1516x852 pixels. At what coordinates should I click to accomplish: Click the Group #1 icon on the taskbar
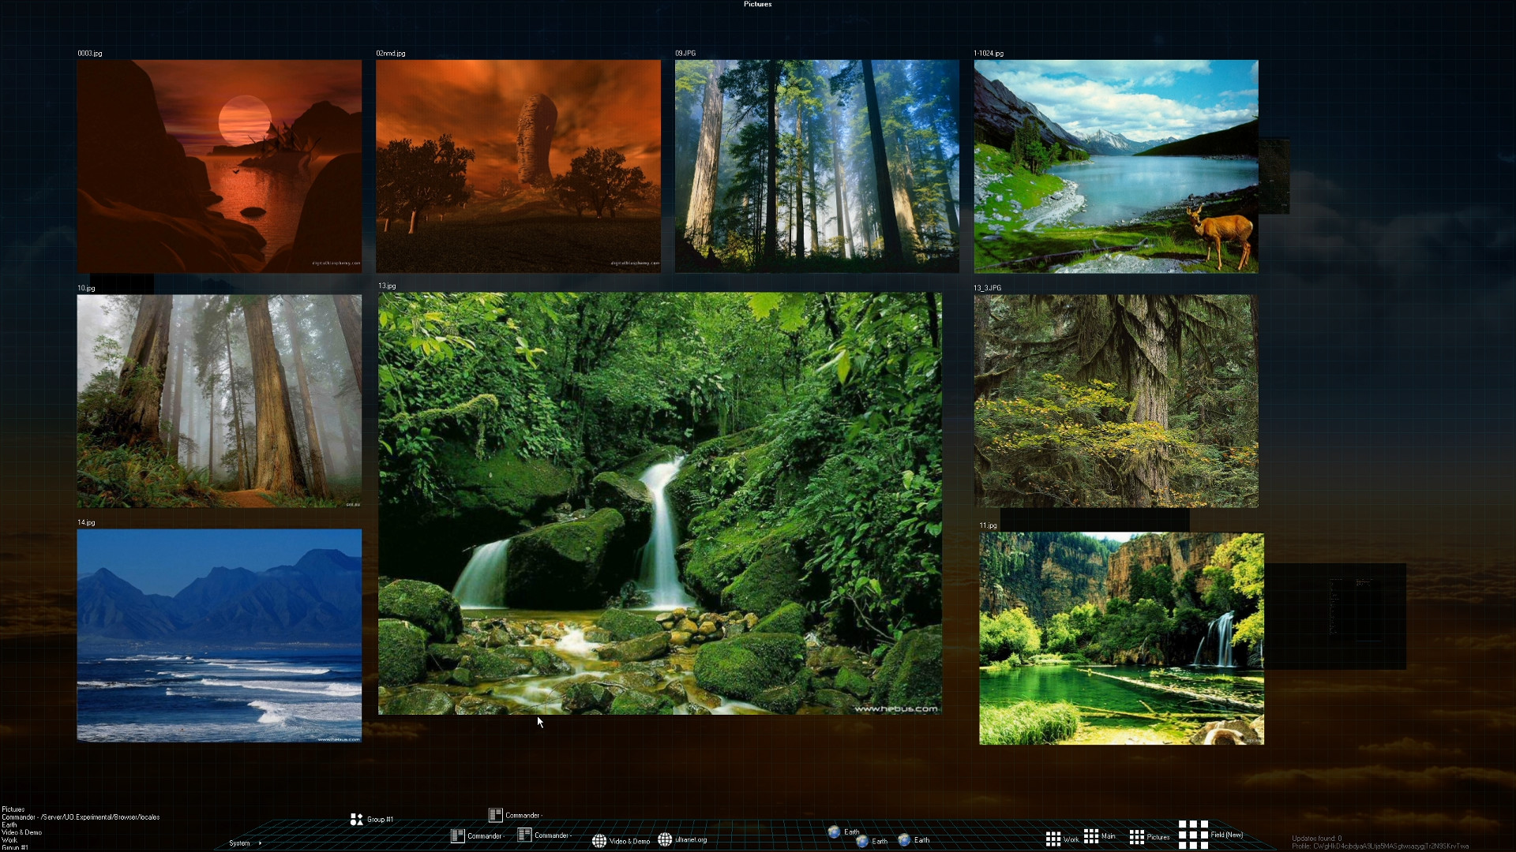point(355,819)
